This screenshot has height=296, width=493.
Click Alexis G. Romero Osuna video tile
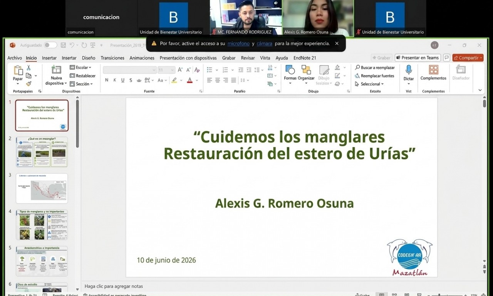click(318, 18)
